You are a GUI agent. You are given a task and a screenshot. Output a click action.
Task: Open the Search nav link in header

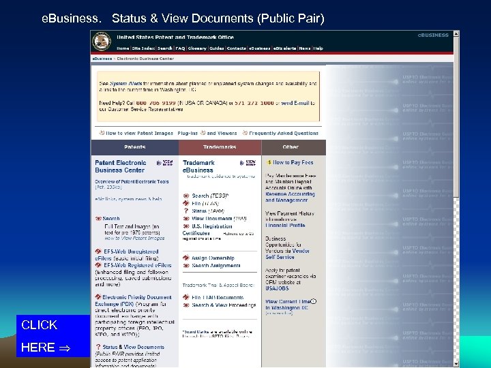tap(165, 48)
